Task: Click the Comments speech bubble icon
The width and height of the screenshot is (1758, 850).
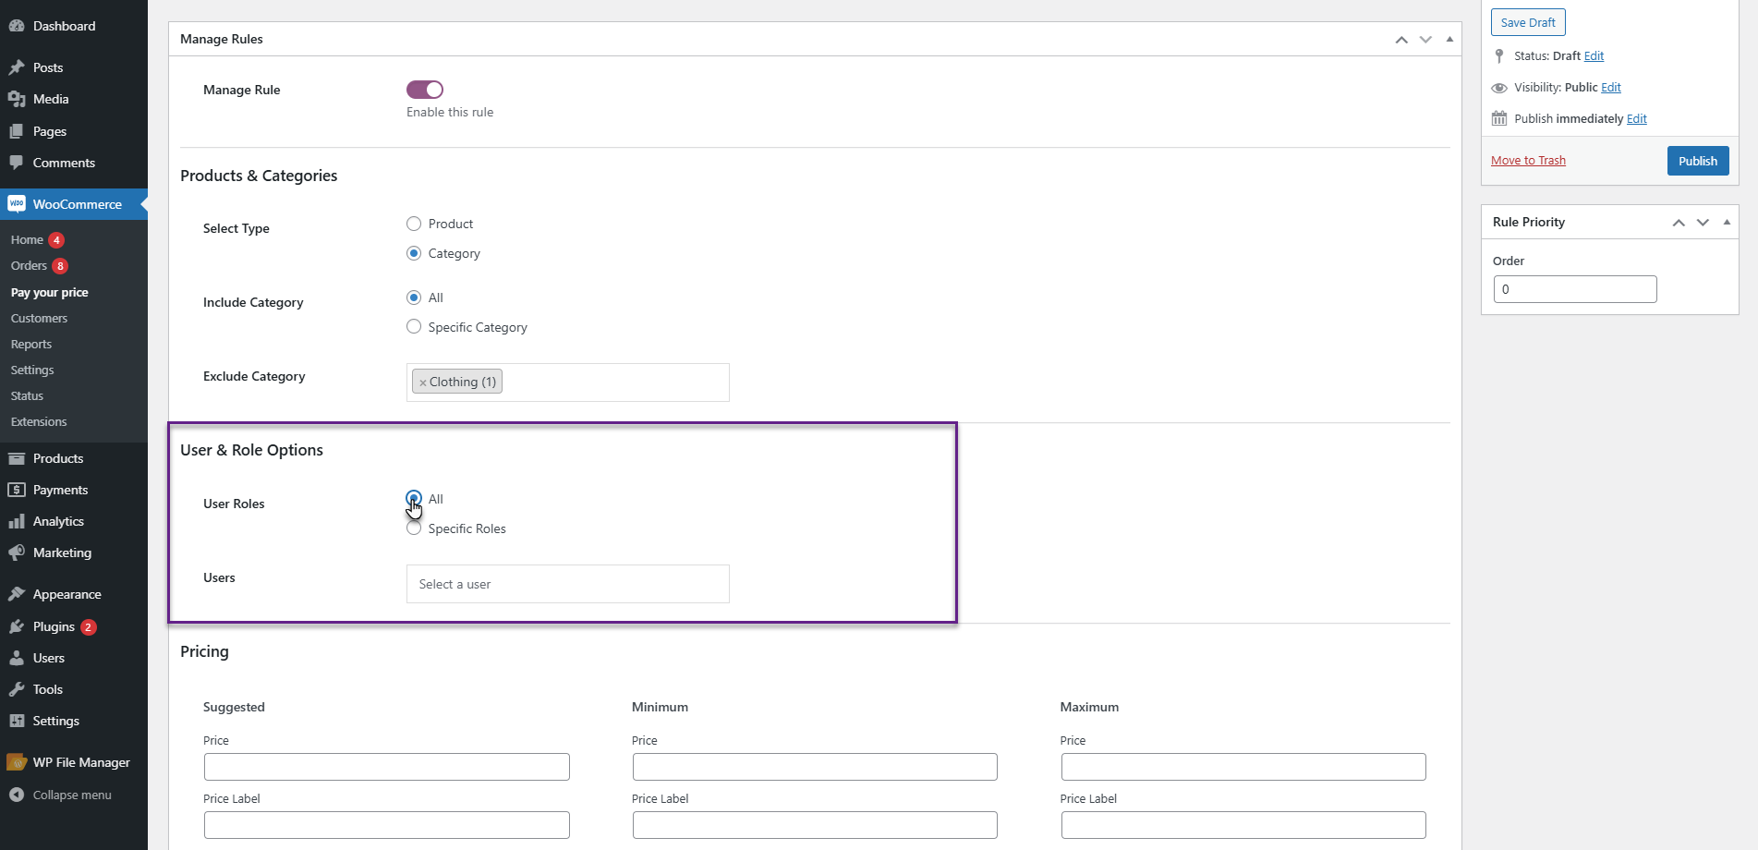Action: 17,163
